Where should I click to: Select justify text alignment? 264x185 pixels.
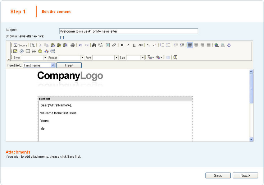[x=208, y=45]
